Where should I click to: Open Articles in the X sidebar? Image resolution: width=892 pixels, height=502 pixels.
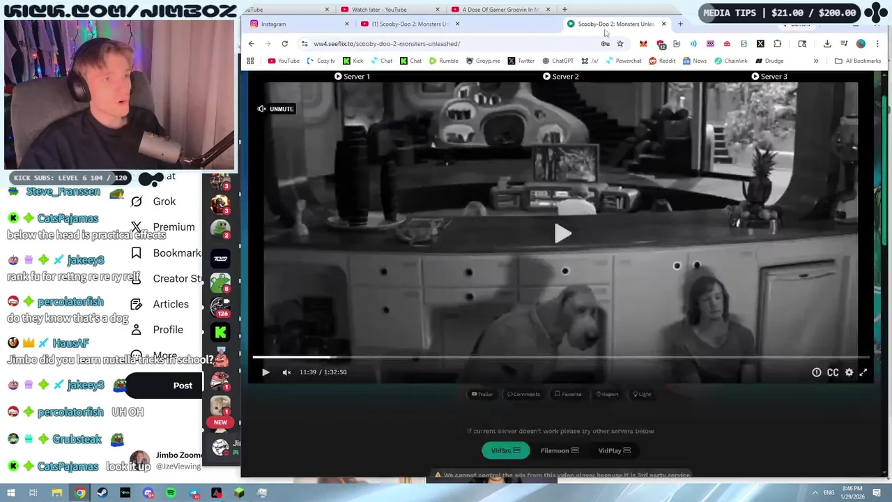click(x=160, y=304)
